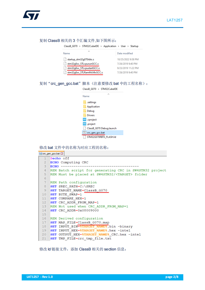Click ClassB_G070 Debug.launch file icon
This screenshot has width=205, height=290.
coord(85,128)
